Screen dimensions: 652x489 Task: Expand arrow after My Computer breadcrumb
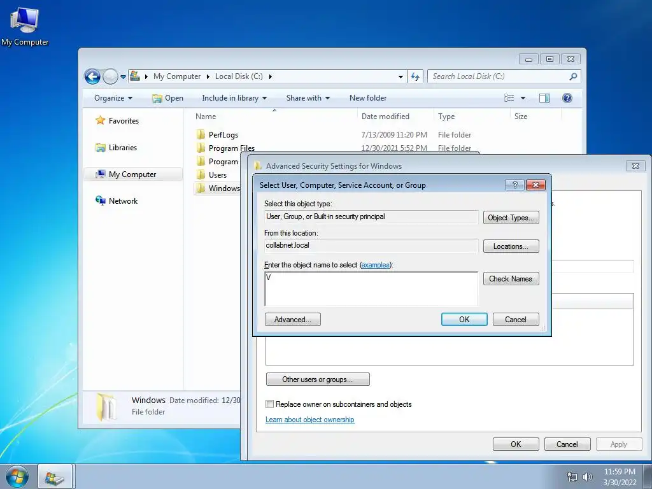[x=208, y=76]
